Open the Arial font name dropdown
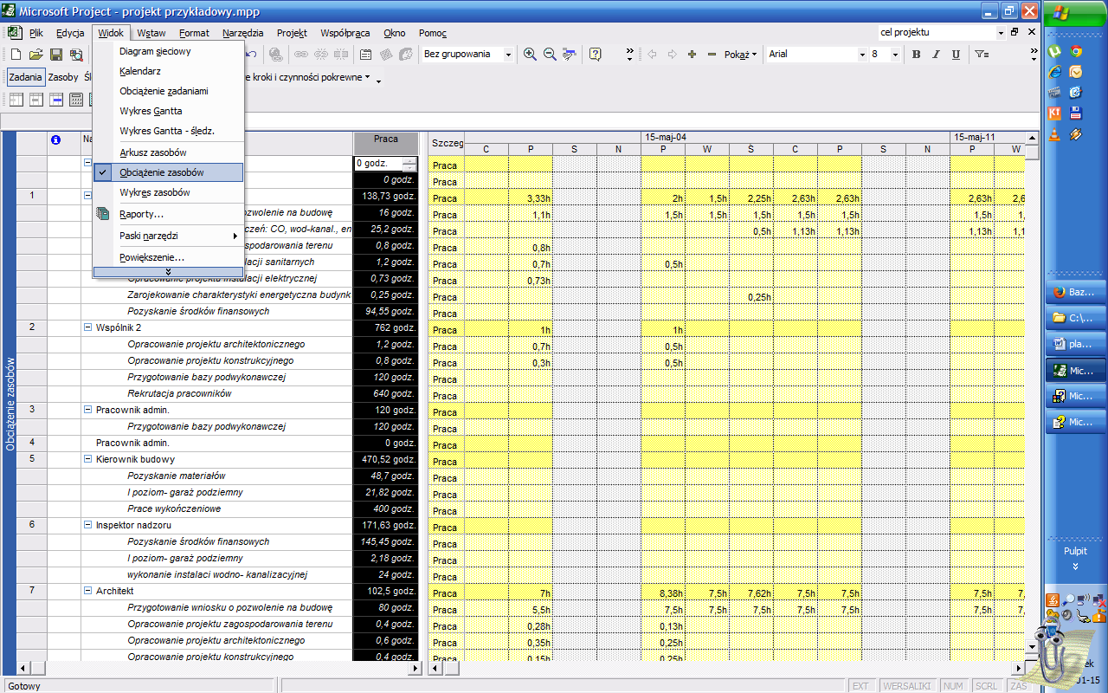Screen dimensions: 1108x693 pos(862,55)
